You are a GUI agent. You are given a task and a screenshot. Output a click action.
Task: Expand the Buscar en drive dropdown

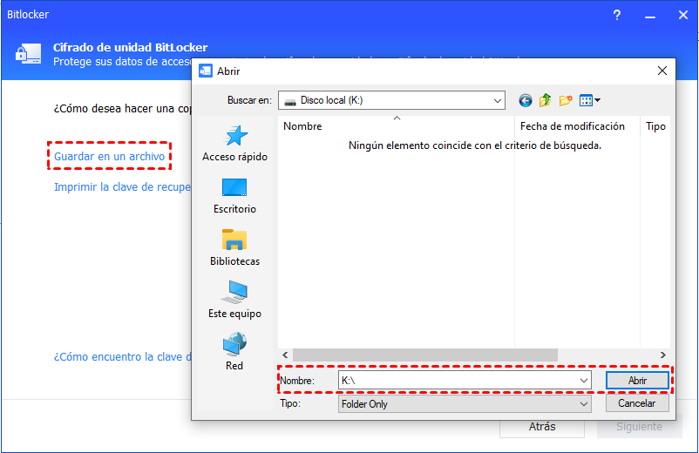pos(497,100)
